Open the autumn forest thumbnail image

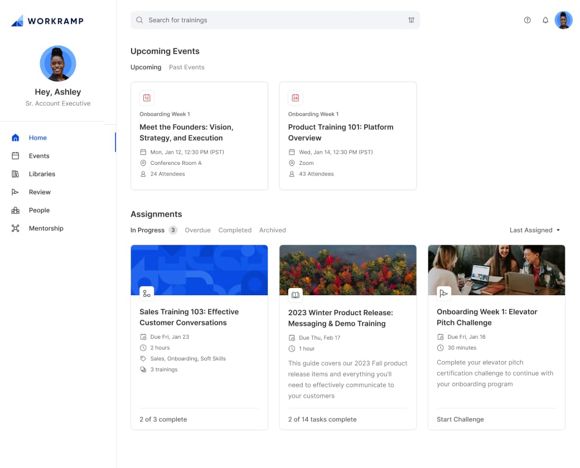coord(347,270)
